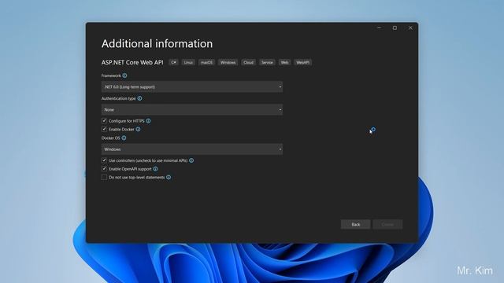Viewport: 504px width, 283px height.
Task: Click the Create button
Action: 387,224
